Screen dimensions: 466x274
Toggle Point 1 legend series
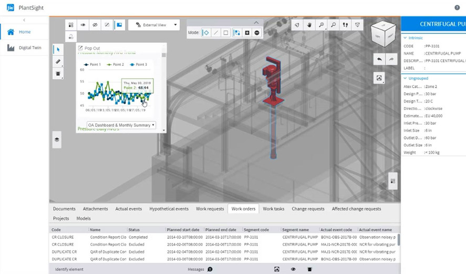92,64
